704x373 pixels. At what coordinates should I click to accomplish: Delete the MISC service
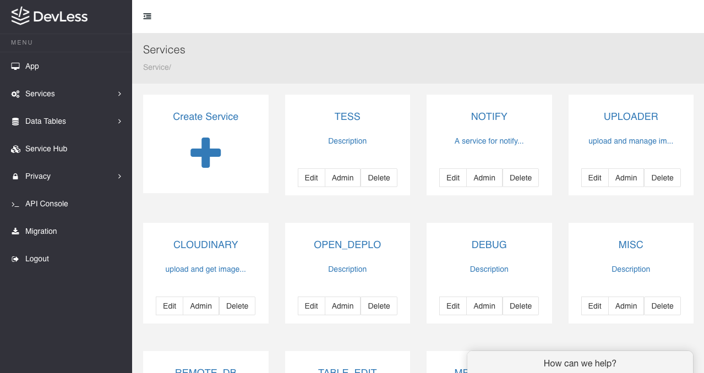[x=662, y=306]
